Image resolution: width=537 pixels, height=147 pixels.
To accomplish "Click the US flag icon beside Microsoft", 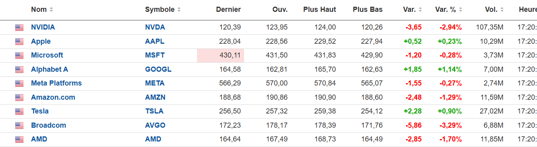I will [x=19, y=56].
